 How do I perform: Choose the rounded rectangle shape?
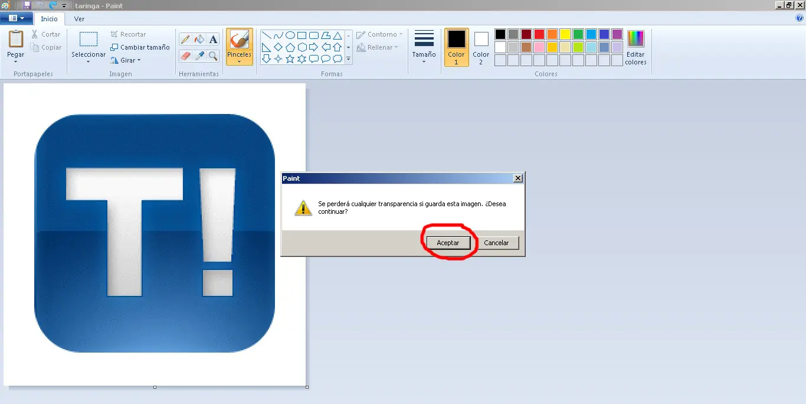pos(313,35)
